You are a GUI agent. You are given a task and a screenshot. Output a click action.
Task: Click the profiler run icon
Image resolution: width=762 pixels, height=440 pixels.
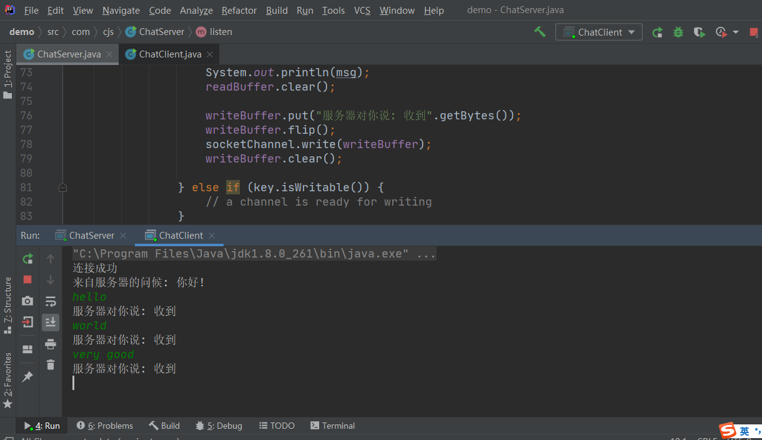[x=721, y=32]
